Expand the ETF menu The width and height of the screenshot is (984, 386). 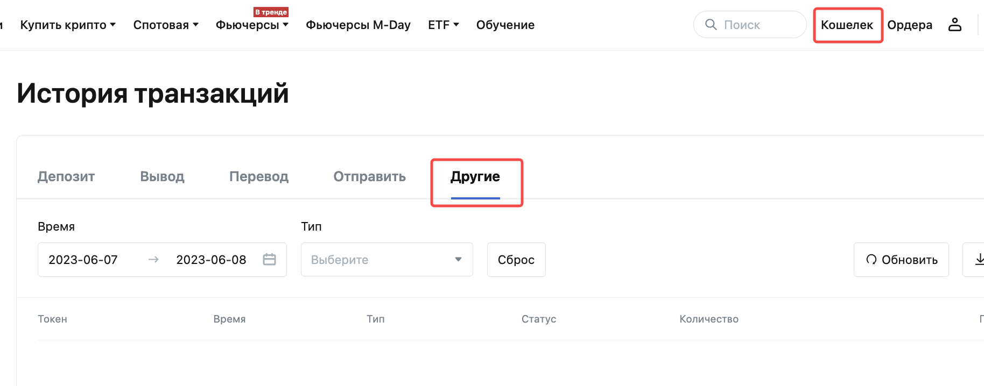443,25
